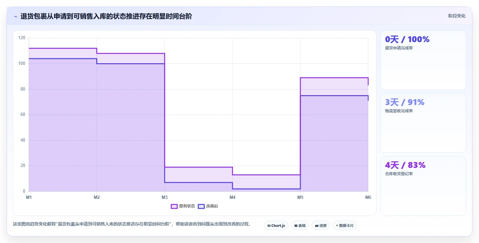The width and height of the screenshot is (479, 243).
Task: Click the 40 y-axis value
Action: click(23, 140)
